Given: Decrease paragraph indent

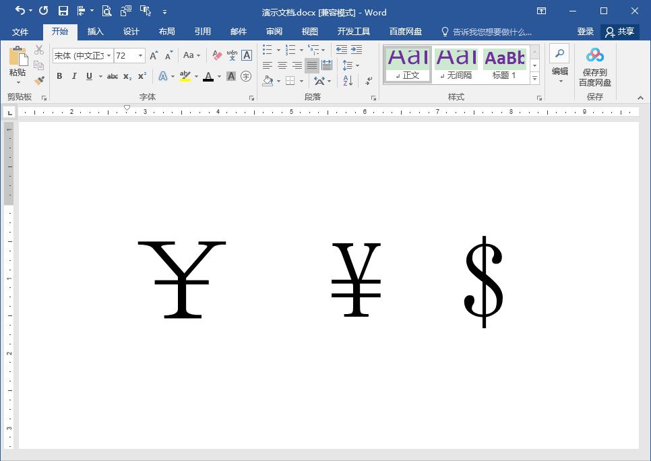Looking at the screenshot, I should tap(342, 49).
